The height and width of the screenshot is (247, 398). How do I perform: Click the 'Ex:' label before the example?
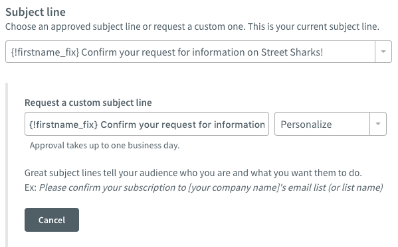(31, 187)
